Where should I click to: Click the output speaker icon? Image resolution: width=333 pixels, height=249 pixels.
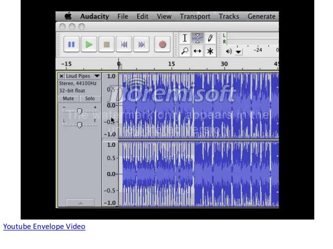point(229,51)
